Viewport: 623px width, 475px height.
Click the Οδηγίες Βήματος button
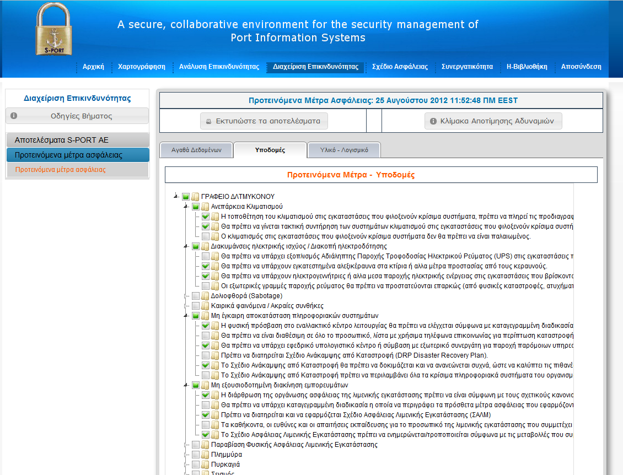(x=77, y=116)
